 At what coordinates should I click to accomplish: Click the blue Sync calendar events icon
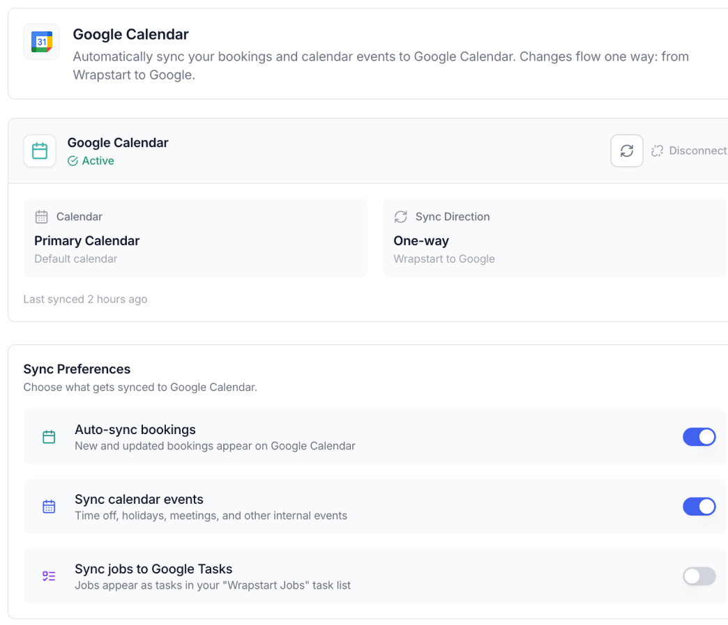pyautogui.click(x=49, y=507)
